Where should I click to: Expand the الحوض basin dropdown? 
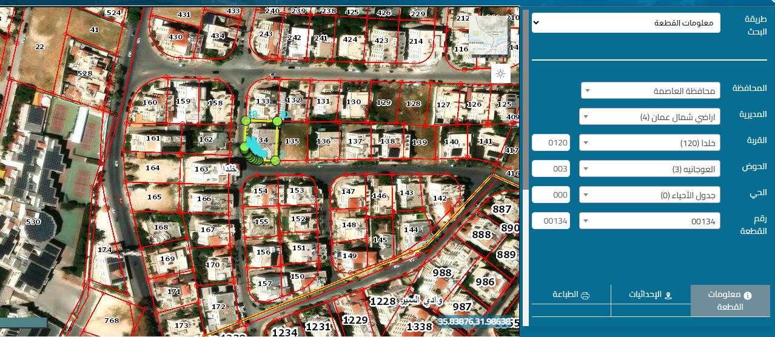point(649,168)
